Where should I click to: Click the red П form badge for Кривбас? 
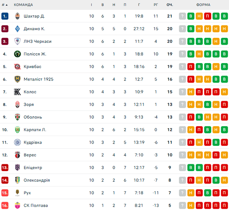(191, 66)
